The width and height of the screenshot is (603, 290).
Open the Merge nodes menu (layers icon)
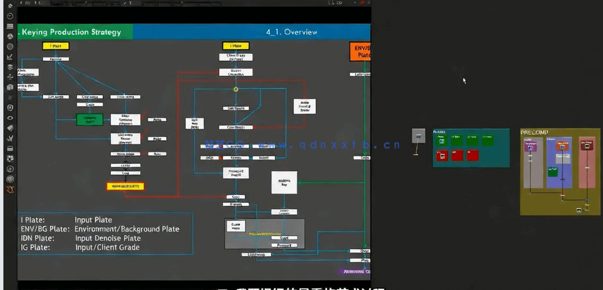[x=10, y=67]
